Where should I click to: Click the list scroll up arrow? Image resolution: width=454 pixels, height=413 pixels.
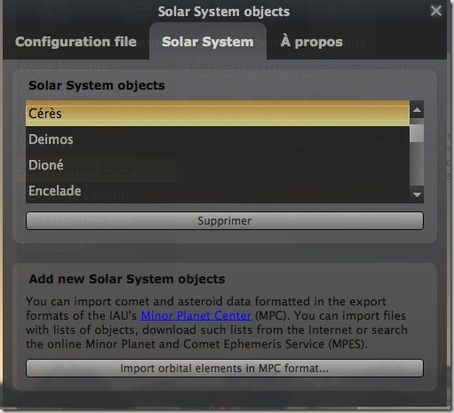[417, 110]
